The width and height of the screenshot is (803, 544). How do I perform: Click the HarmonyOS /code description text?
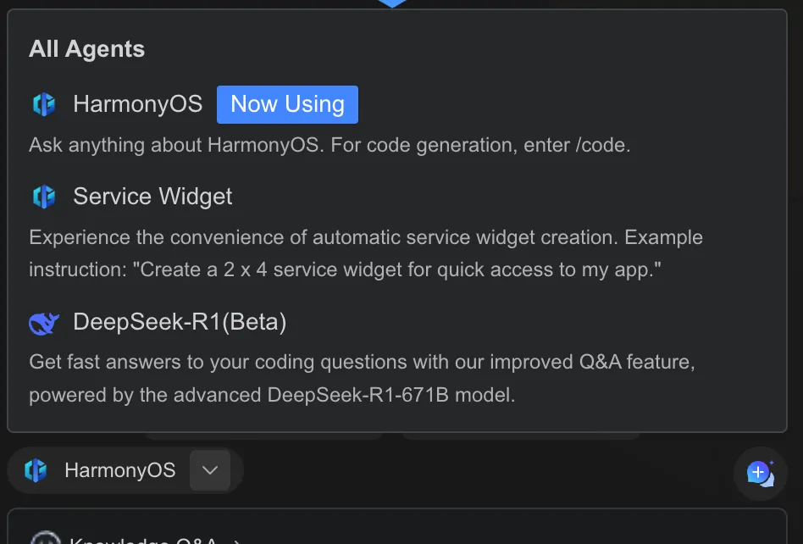pos(330,145)
